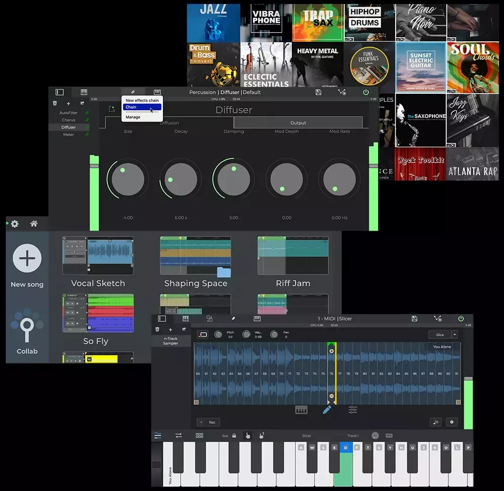Open the Vocal Sketch project thumbnail
Image resolution: width=504 pixels, height=491 pixels.
click(x=97, y=255)
